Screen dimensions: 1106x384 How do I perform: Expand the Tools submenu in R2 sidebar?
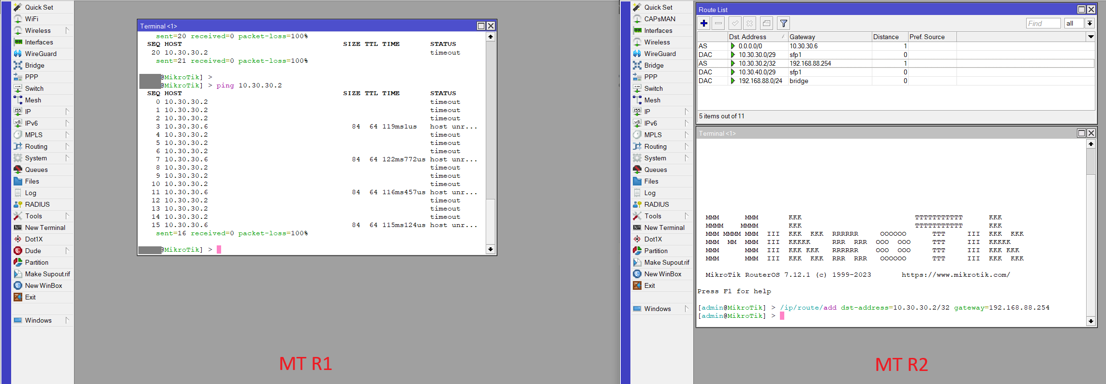pyautogui.click(x=687, y=216)
